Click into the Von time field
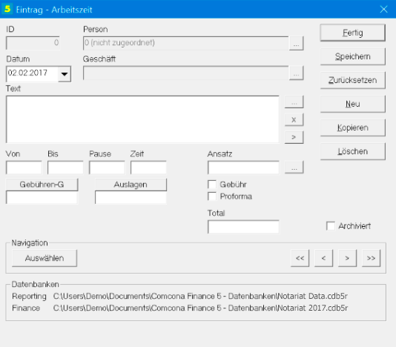 pyautogui.click(x=24, y=168)
